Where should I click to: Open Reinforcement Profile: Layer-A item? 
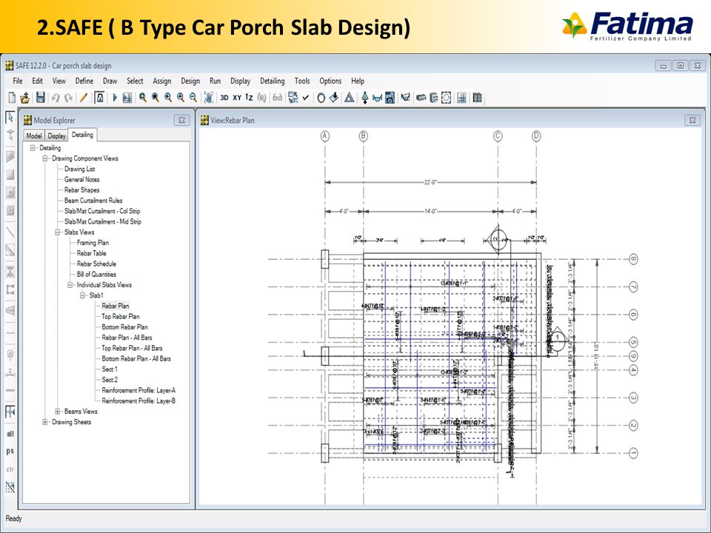[138, 390]
